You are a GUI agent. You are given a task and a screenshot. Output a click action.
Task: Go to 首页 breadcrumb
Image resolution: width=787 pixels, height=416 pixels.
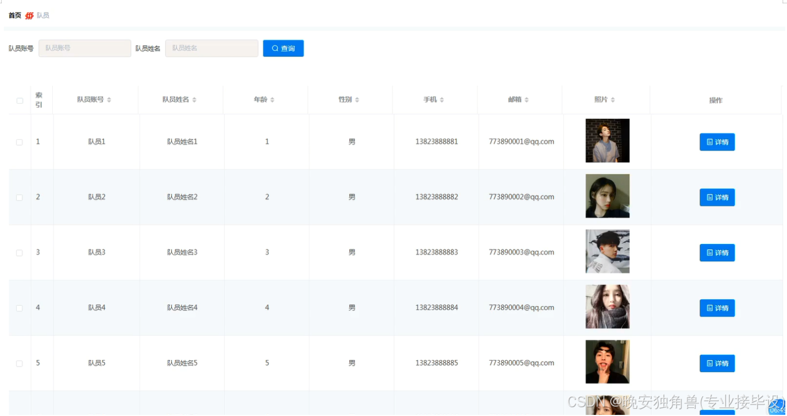tap(15, 15)
